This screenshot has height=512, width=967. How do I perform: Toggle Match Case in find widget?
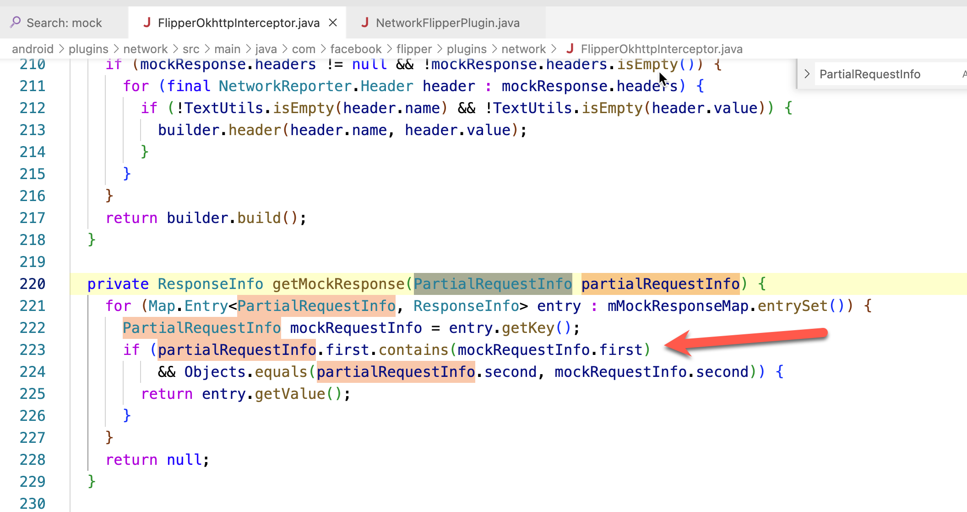(964, 74)
